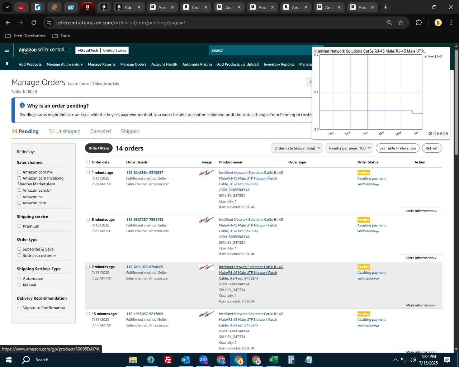The height and width of the screenshot is (367, 459).
Task: Go back to previous page
Action: [x=8, y=23]
